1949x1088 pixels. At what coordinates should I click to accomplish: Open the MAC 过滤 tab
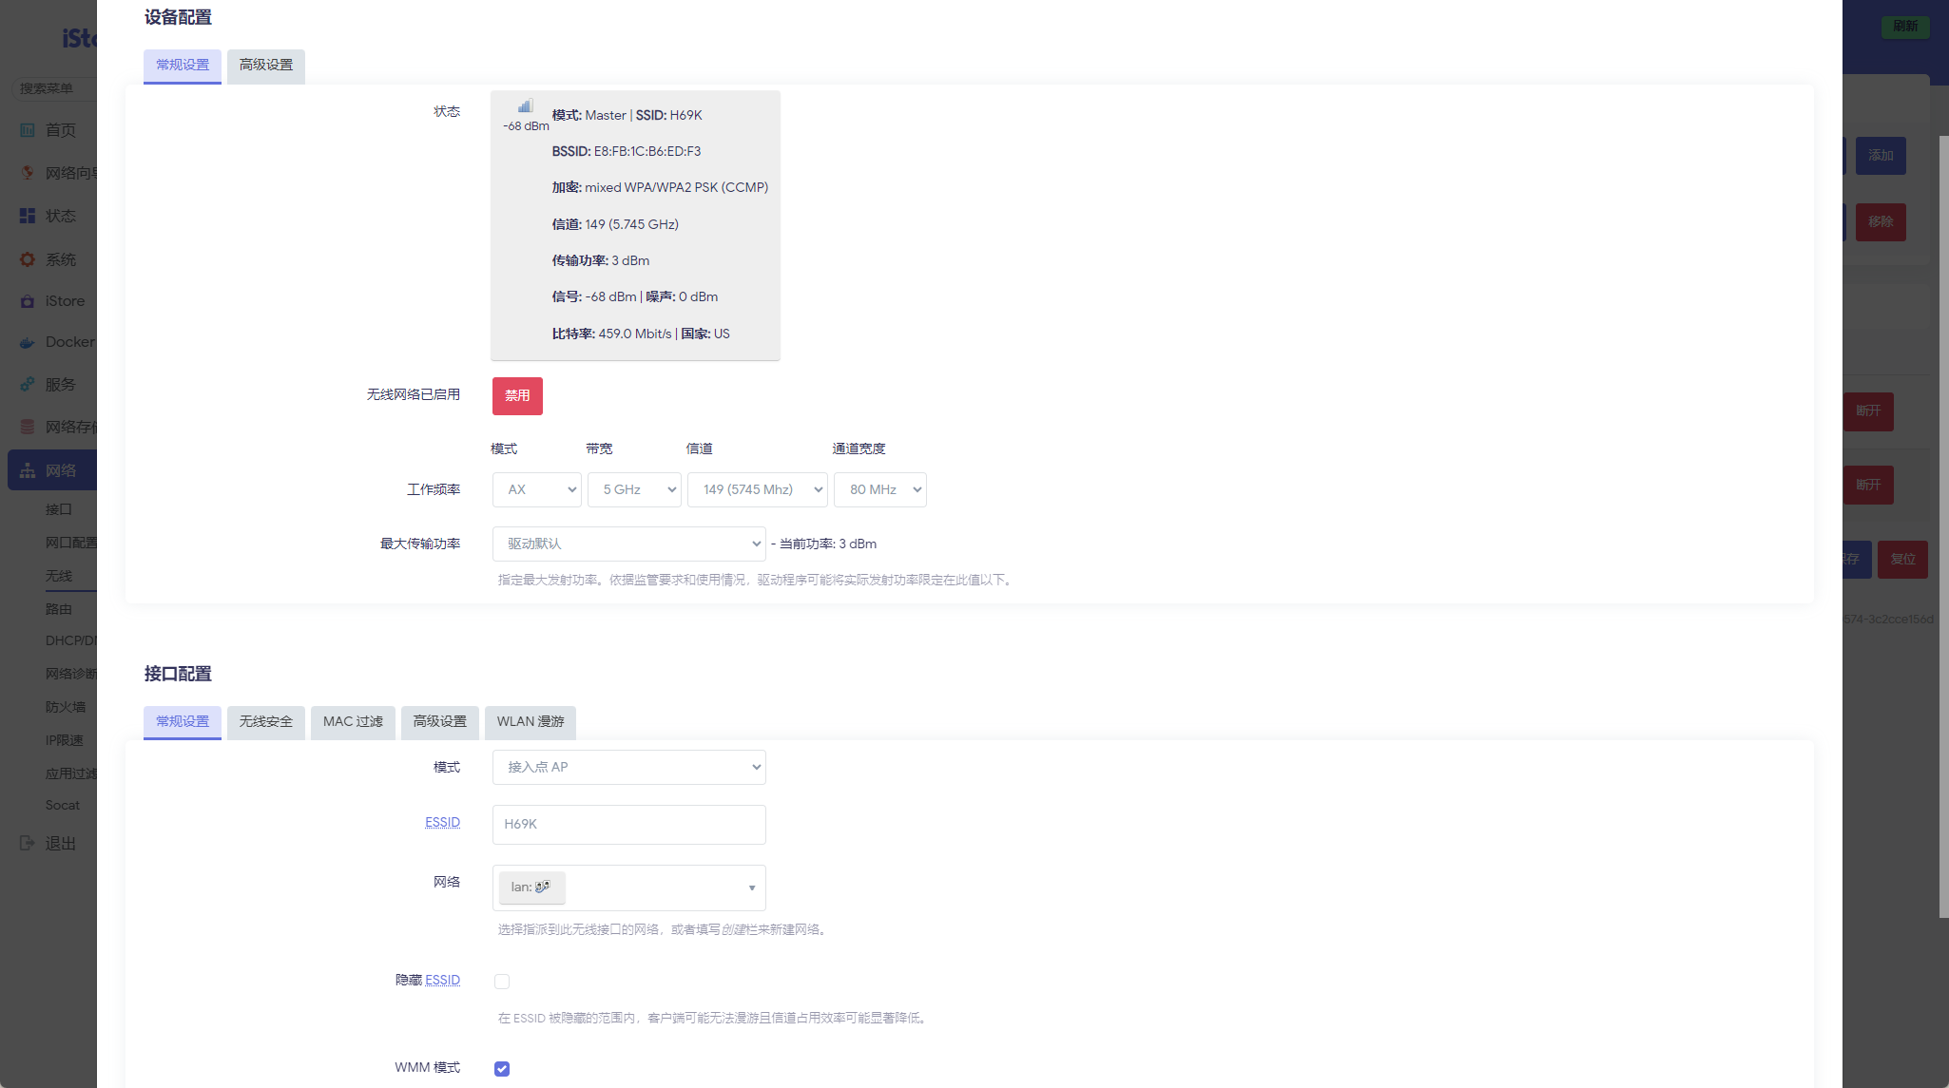click(353, 722)
